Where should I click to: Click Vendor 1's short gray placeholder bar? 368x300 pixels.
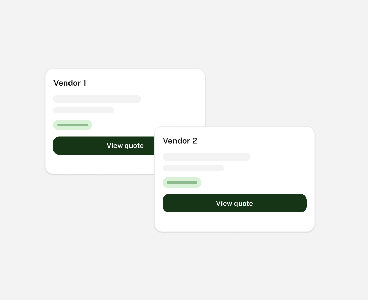[x=84, y=110]
